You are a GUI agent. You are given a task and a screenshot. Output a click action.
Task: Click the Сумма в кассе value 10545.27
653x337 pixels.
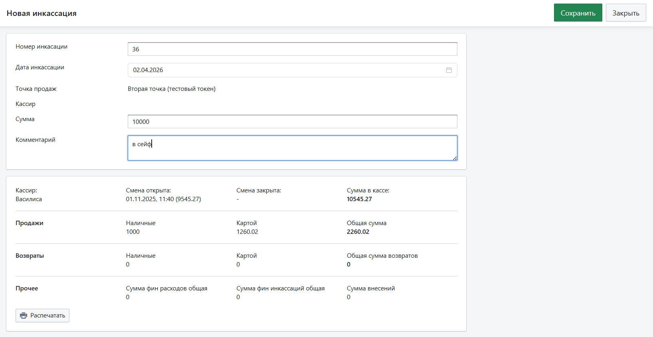[359, 199]
